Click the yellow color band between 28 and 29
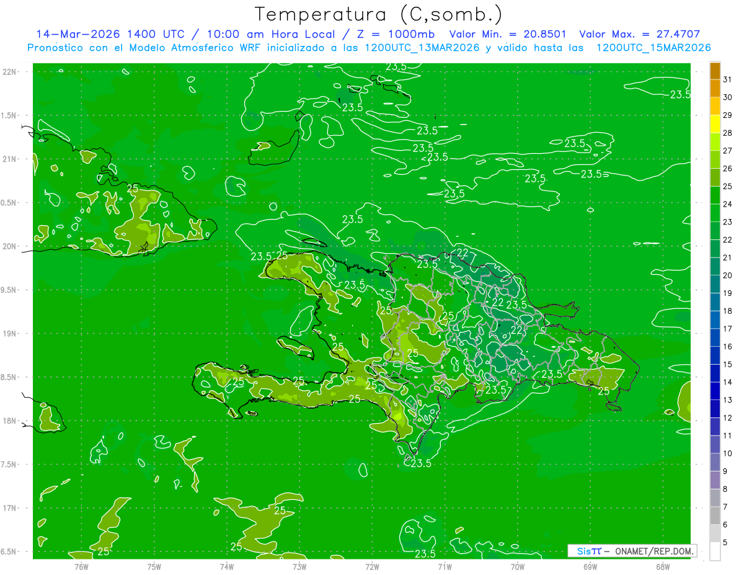744x575 pixels. point(715,124)
